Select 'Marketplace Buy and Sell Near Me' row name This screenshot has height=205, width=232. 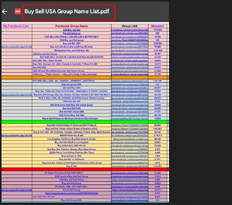72,50
